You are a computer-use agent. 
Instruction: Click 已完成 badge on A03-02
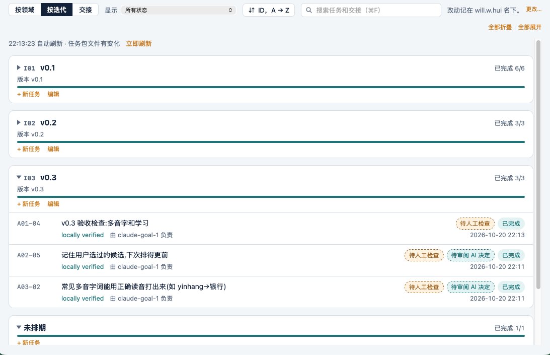click(x=511, y=287)
